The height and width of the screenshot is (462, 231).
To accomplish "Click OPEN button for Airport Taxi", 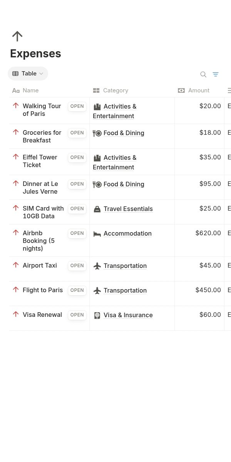I will pos(77,266).
